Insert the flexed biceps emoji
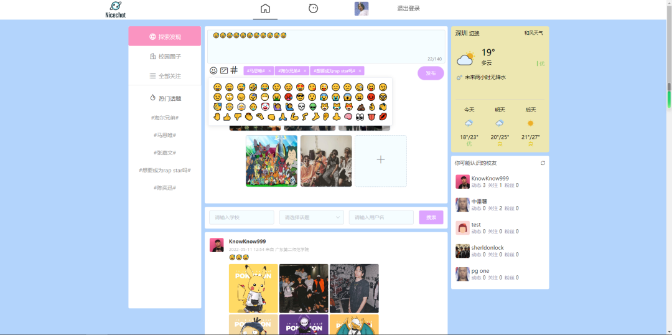The height and width of the screenshot is (335, 672). [294, 116]
